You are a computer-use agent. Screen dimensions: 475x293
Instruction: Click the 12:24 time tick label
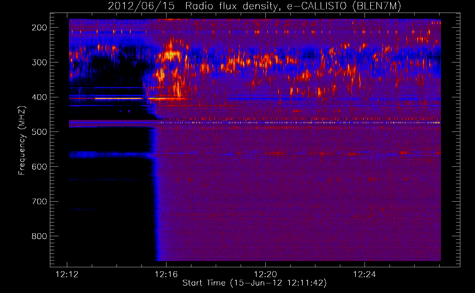click(x=365, y=275)
